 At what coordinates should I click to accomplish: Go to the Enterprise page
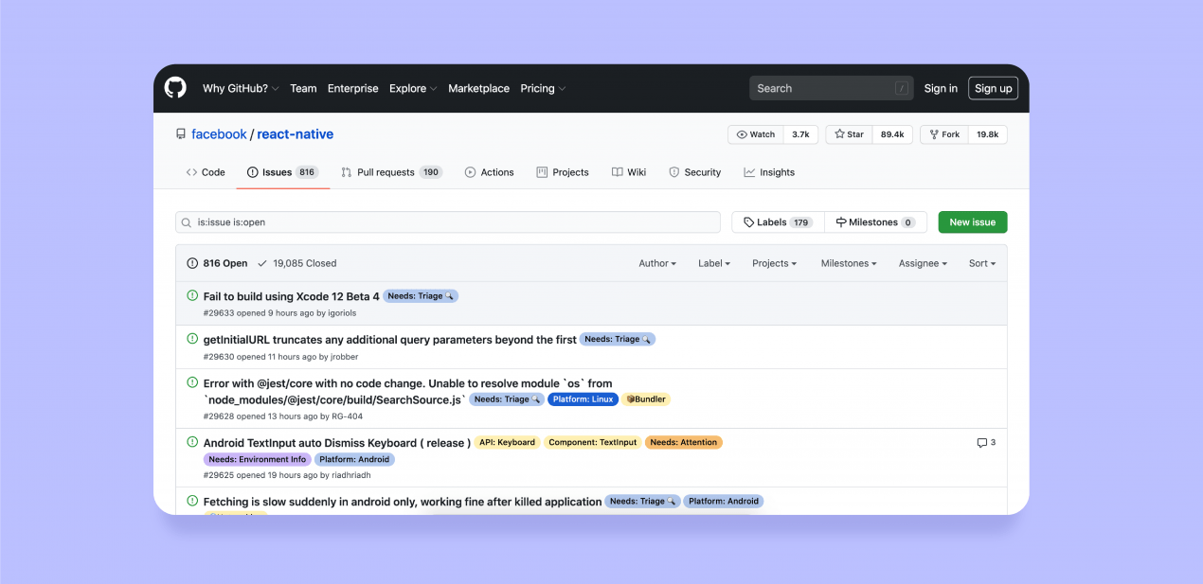point(352,88)
